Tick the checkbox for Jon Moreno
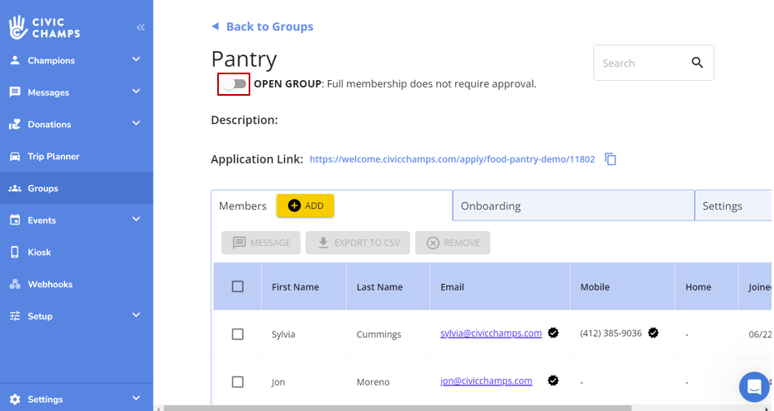This screenshot has height=411, width=774. click(x=238, y=382)
